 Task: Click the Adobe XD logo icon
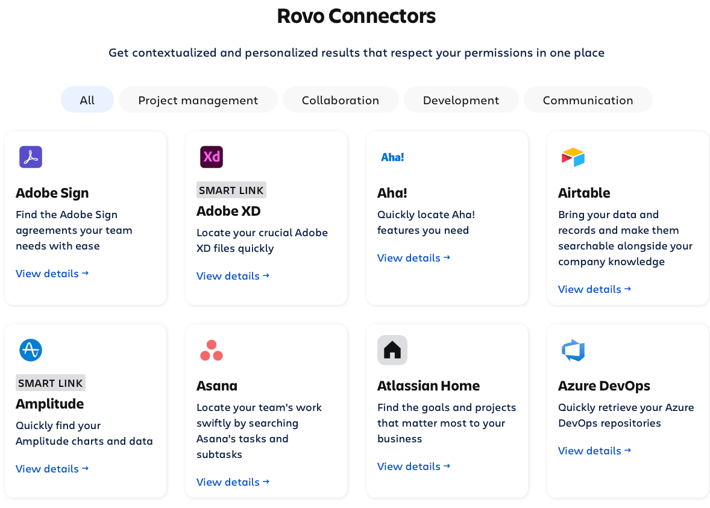pyautogui.click(x=212, y=157)
